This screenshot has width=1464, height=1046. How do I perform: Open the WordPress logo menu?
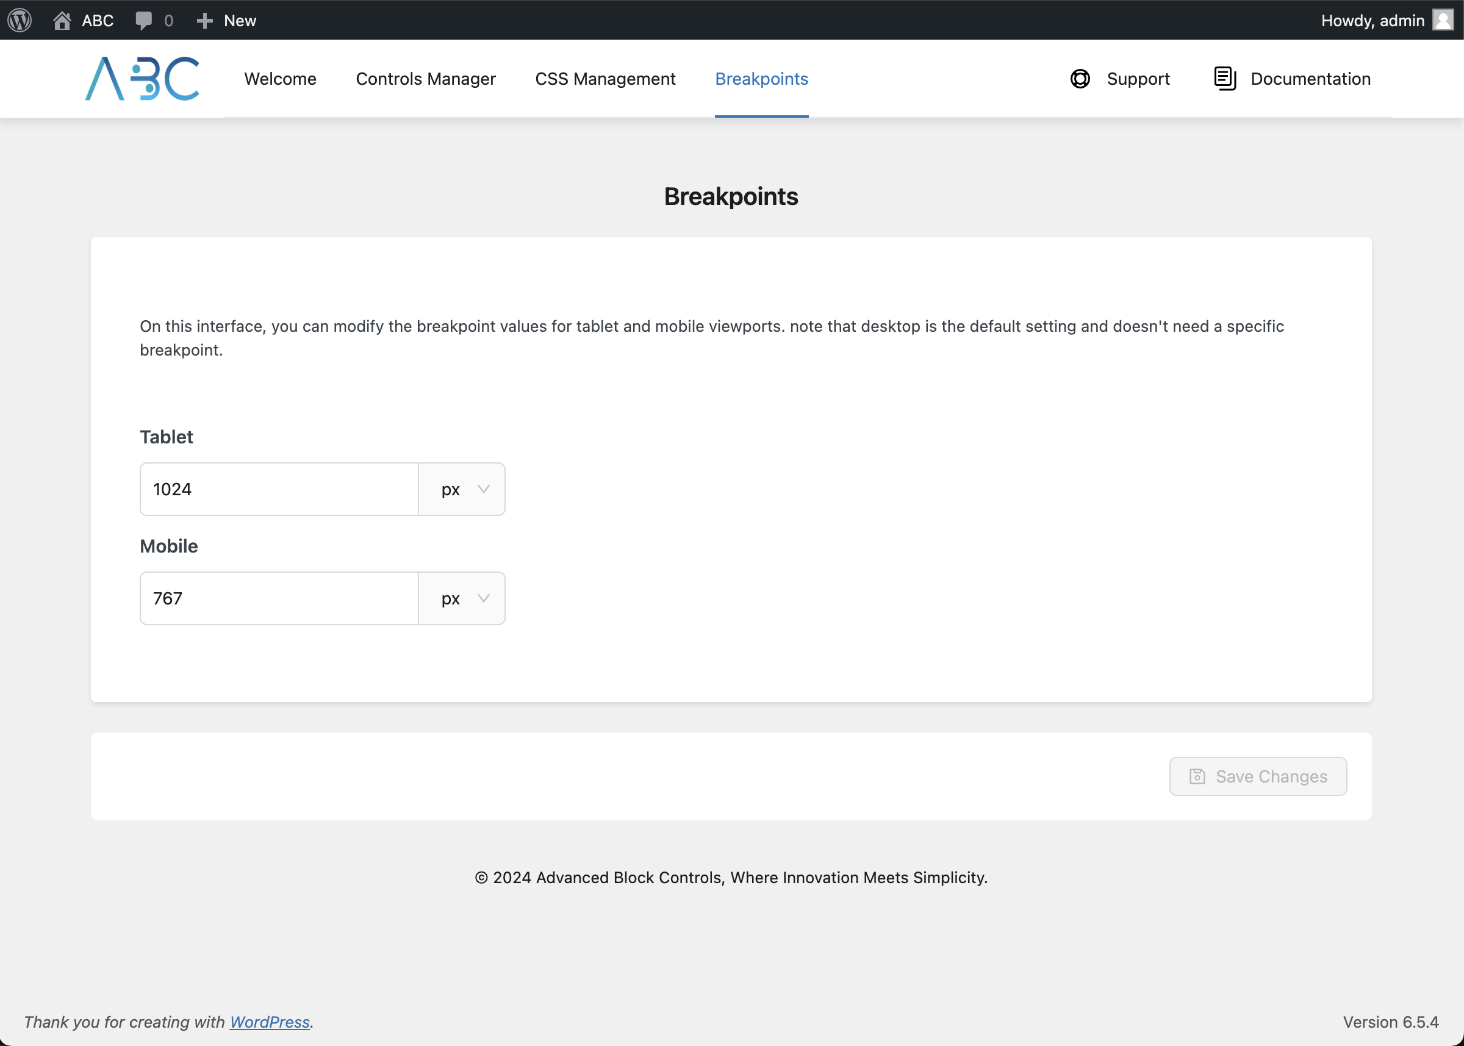(20, 20)
